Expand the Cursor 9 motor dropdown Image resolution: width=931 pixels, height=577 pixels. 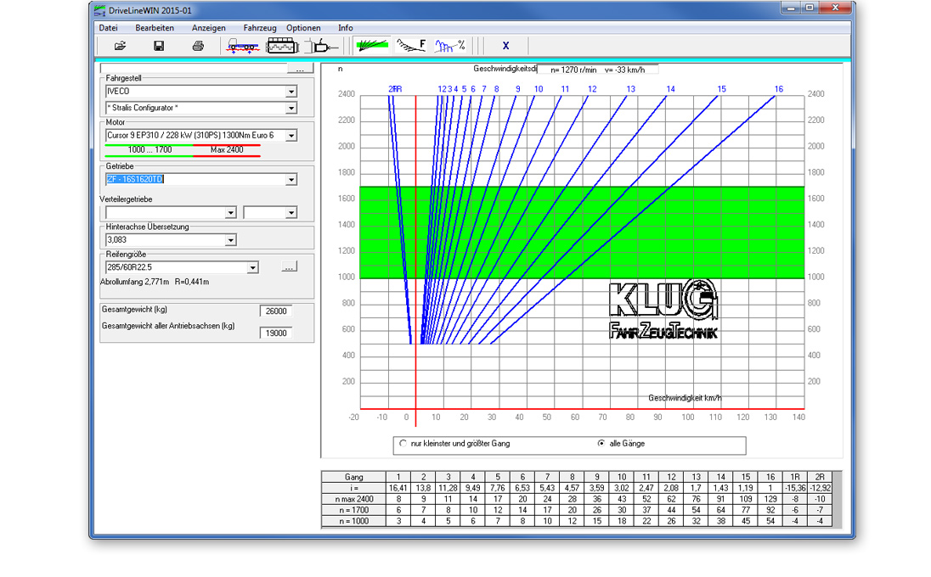click(291, 135)
